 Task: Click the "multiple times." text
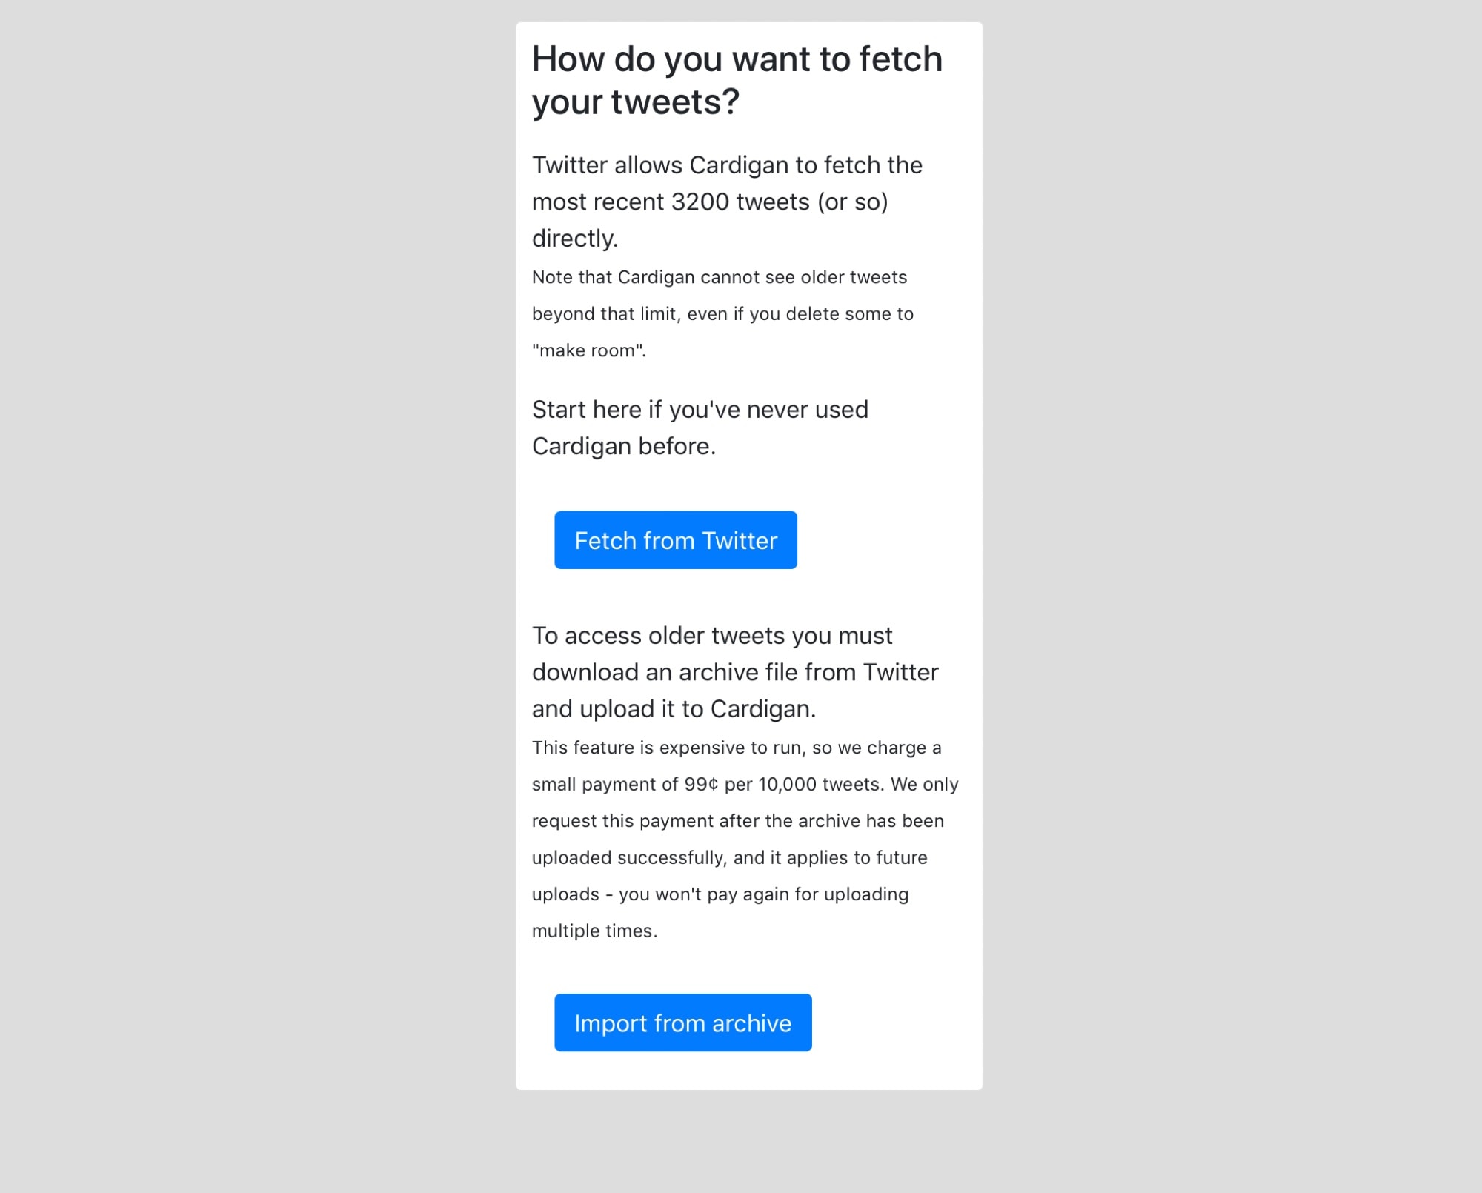pos(594,931)
